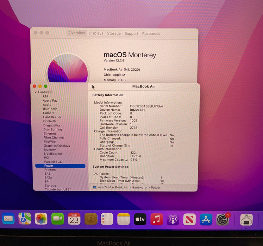Open the App Store icon
This screenshot has height=246, width=263.
pyautogui.click(x=206, y=219)
